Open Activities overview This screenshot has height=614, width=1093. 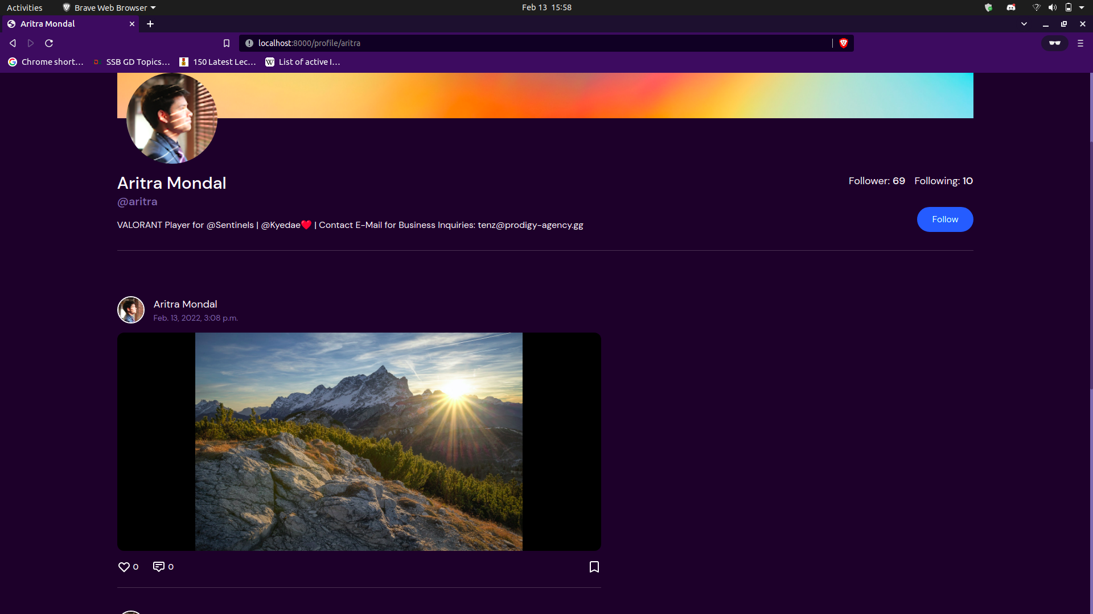24,7
